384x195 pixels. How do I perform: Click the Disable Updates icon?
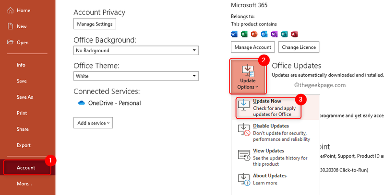coord(244,130)
